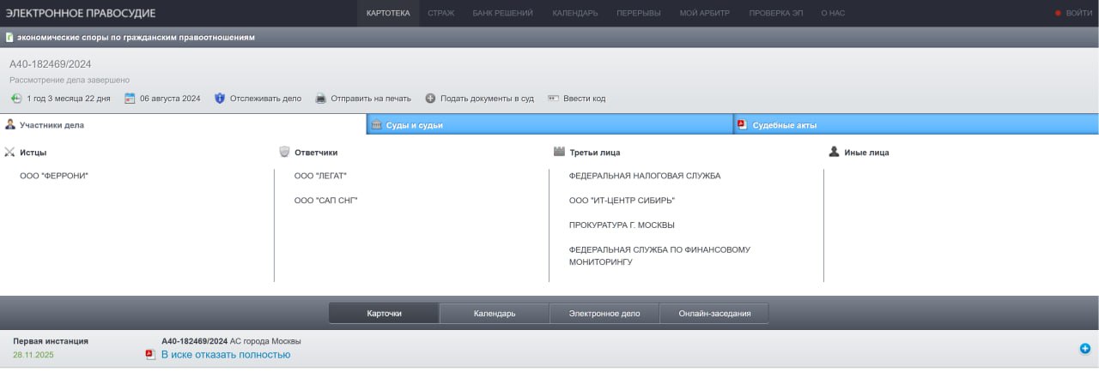Click the enter code icon

click(x=554, y=99)
